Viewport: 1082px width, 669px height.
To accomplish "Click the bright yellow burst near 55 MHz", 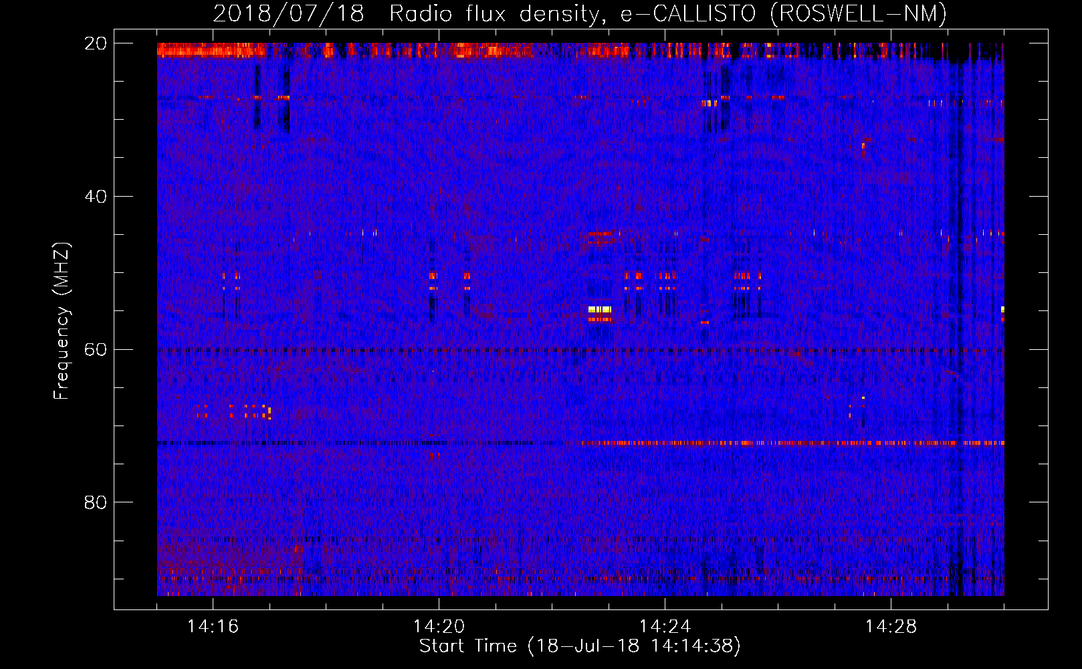I will click(x=600, y=309).
